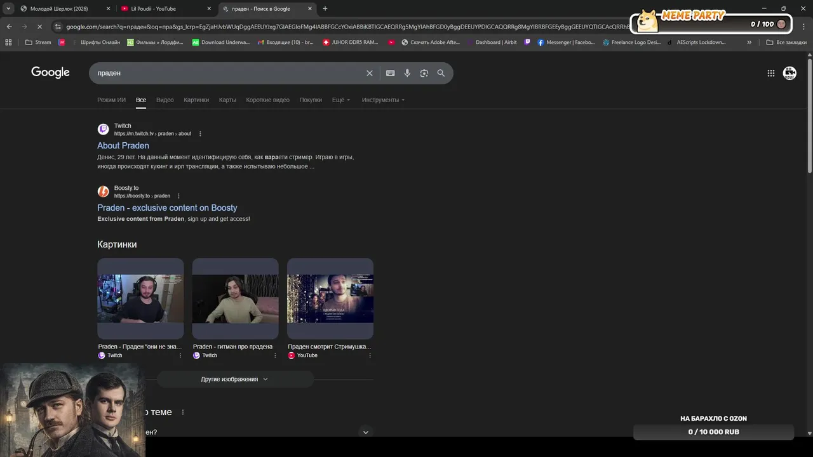Open more options for Boosty.to result
Image resolution: width=813 pixels, height=457 pixels.
click(178, 196)
